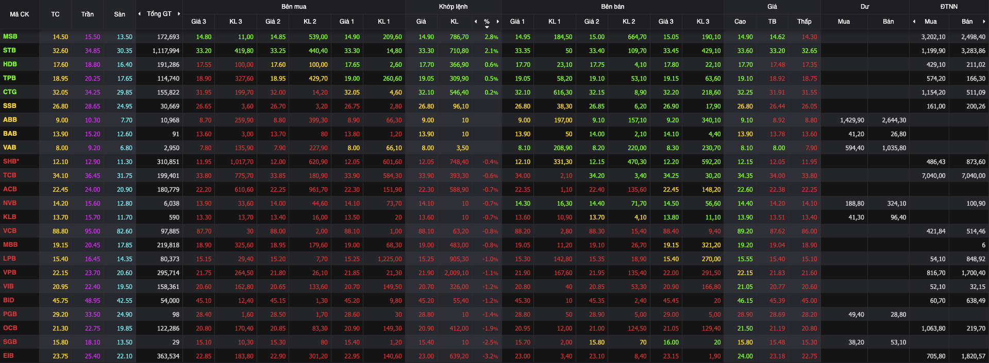Open the STB ticker symbol

[x=10, y=50]
